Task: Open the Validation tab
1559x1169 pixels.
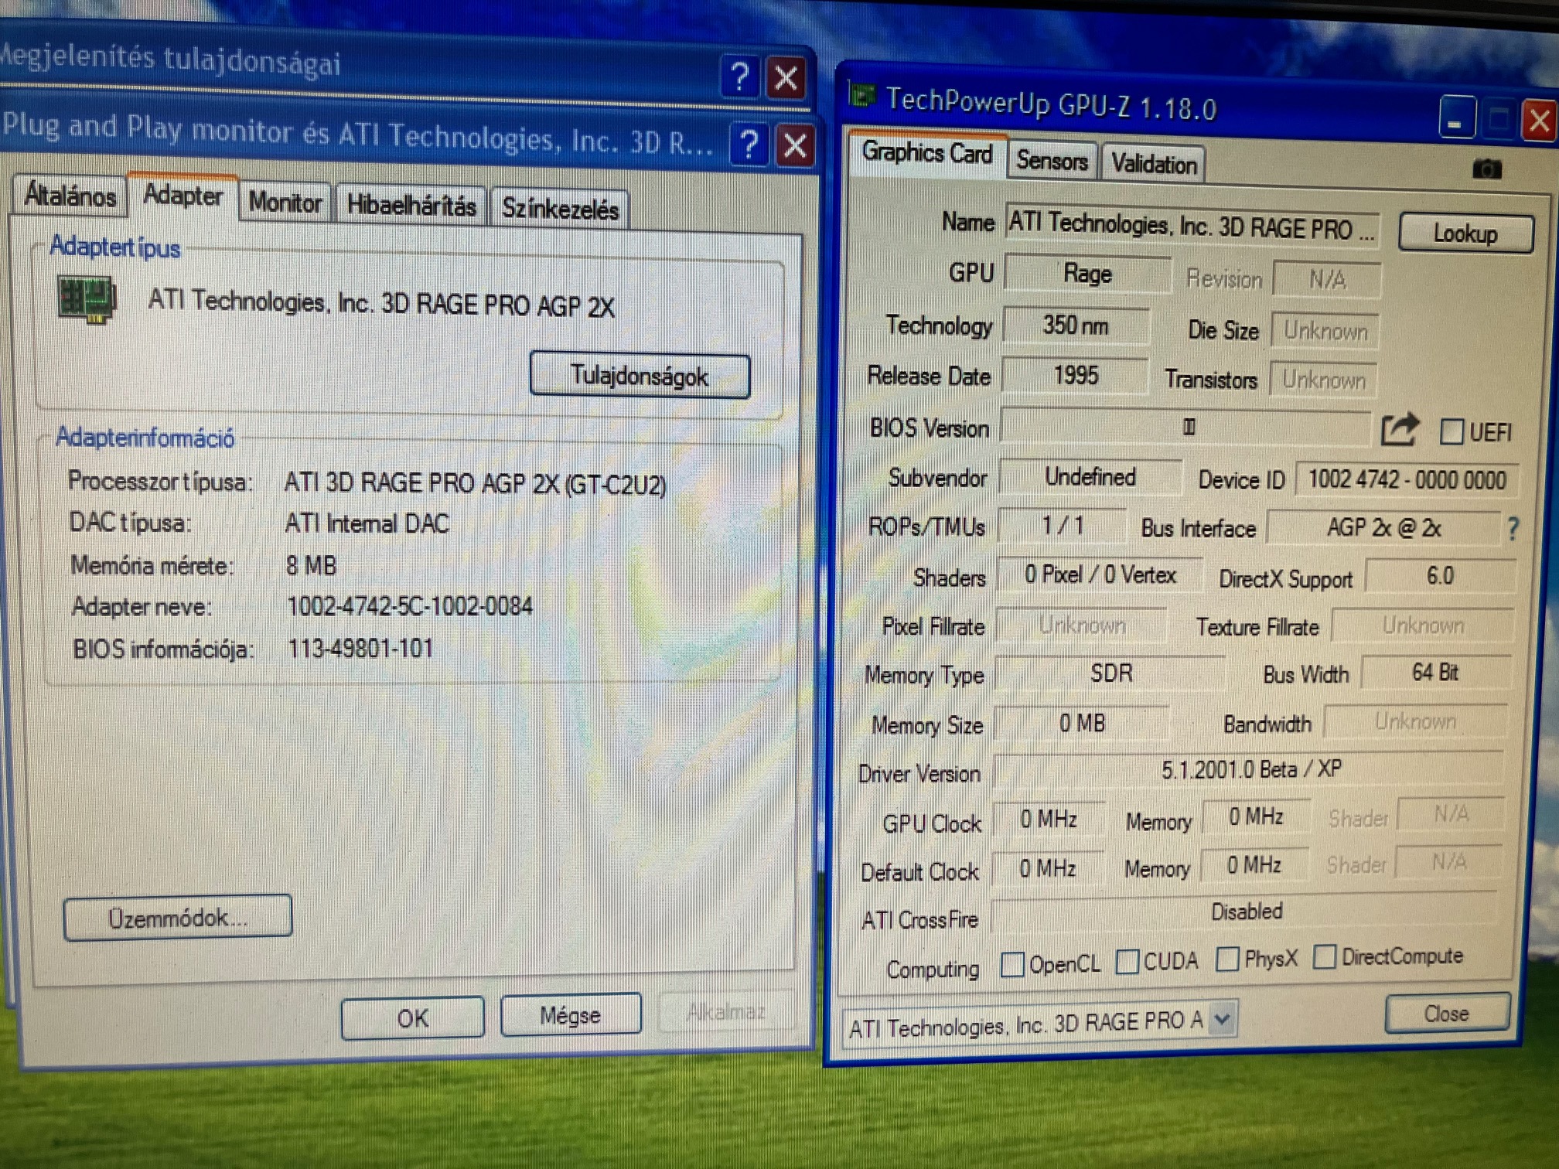Action: tap(1153, 164)
